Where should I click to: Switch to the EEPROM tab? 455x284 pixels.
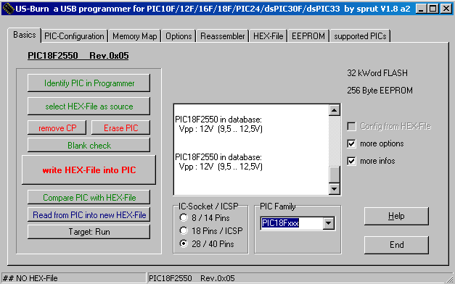pos(308,36)
